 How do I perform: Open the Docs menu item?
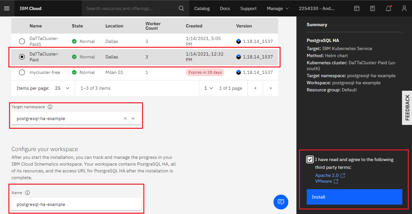(x=225, y=8)
